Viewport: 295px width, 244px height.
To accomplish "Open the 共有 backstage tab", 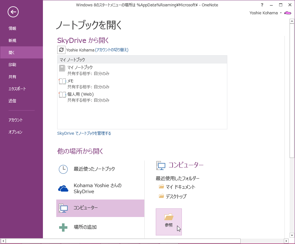I will (21, 77).
